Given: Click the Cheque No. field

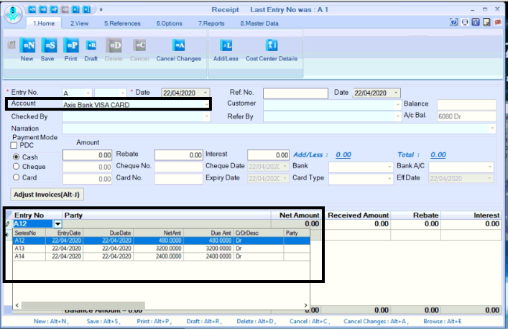Looking at the screenshot, I should (x=179, y=167).
